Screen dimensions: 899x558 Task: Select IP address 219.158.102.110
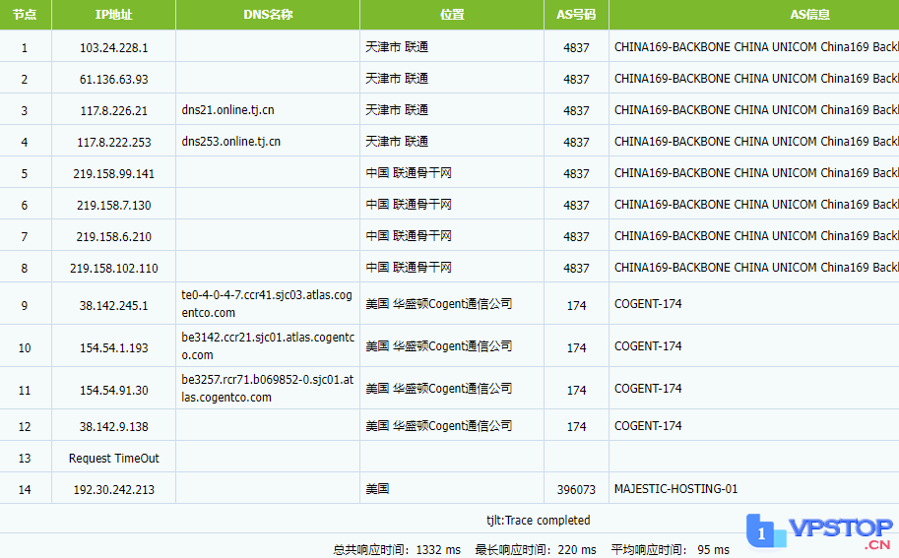coord(113,268)
